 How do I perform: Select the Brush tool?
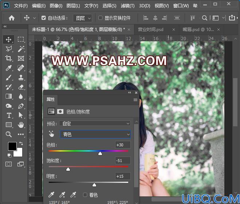(8, 77)
